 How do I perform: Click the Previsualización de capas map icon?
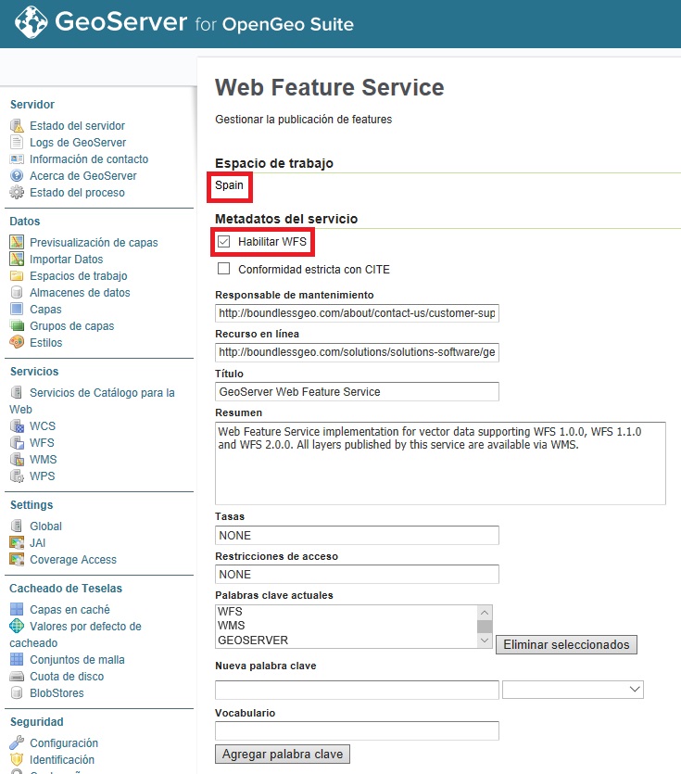coord(17,242)
